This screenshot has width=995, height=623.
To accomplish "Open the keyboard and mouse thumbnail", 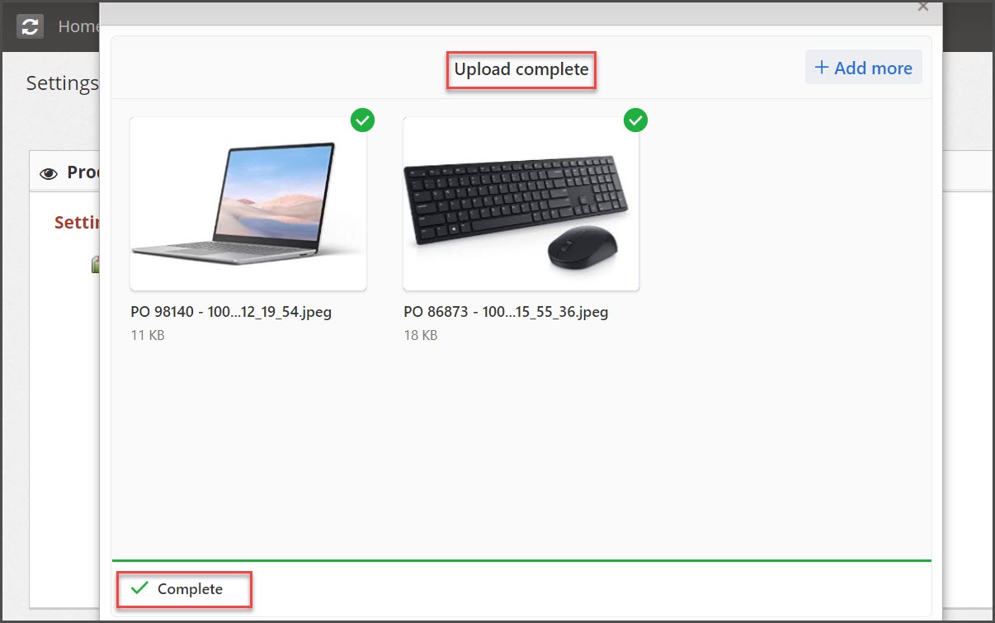I will 521,204.
